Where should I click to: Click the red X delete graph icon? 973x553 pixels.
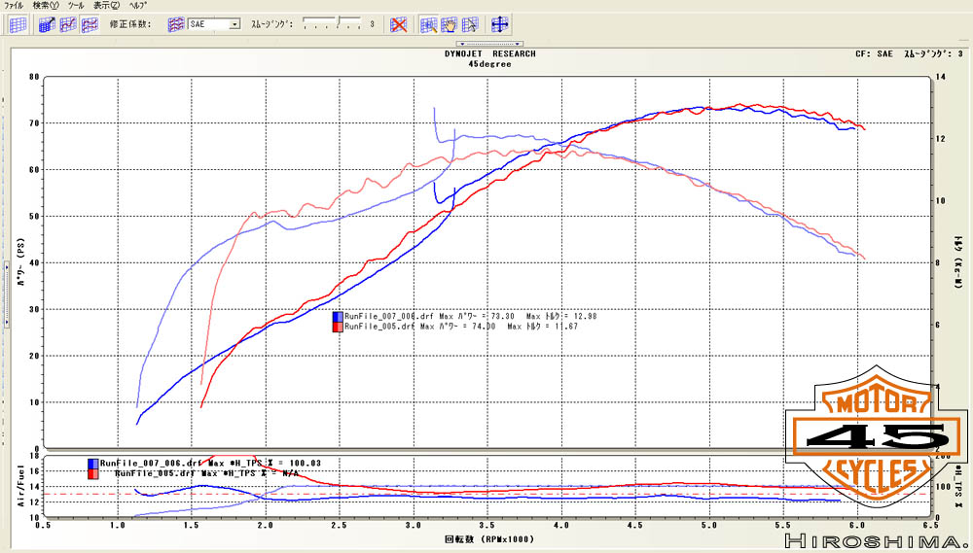pos(399,24)
